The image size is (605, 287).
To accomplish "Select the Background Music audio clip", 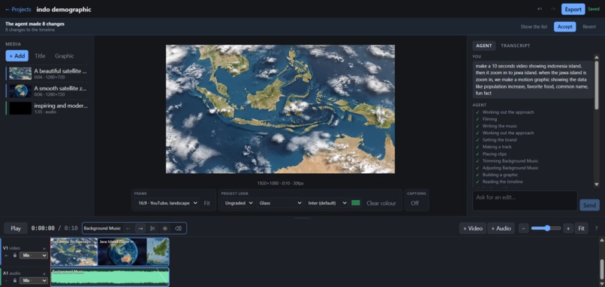I will coord(110,277).
